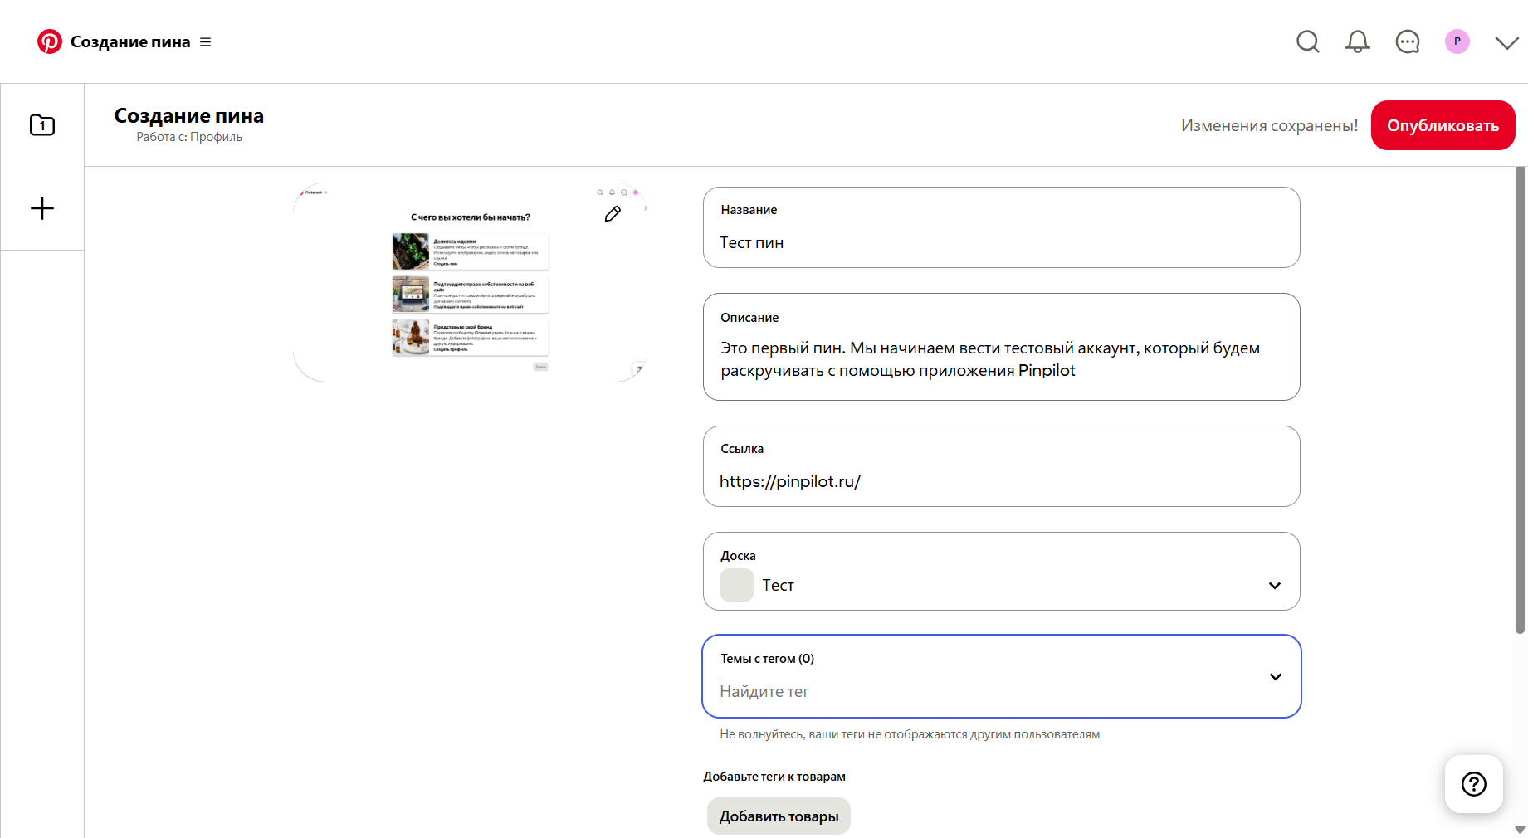This screenshot has width=1528, height=838.
Task: Expand the account chevron menu
Action: (x=1507, y=42)
